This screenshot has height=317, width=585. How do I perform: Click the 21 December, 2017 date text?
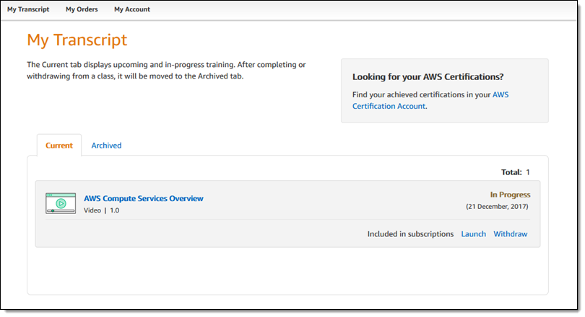tap(498, 207)
